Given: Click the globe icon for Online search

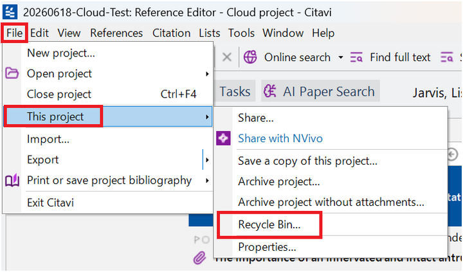Looking at the screenshot, I should [x=250, y=57].
